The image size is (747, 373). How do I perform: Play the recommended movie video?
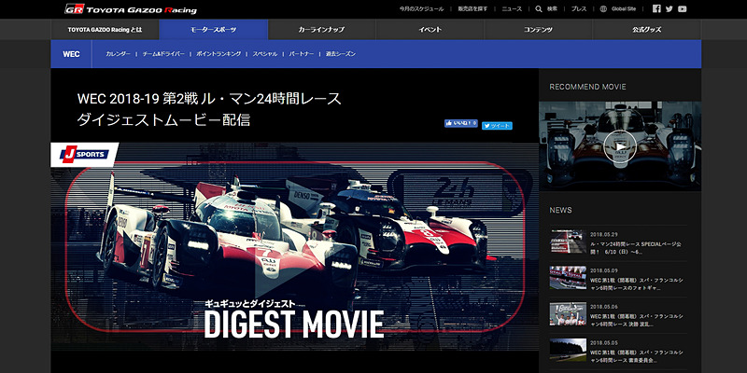pos(620,146)
